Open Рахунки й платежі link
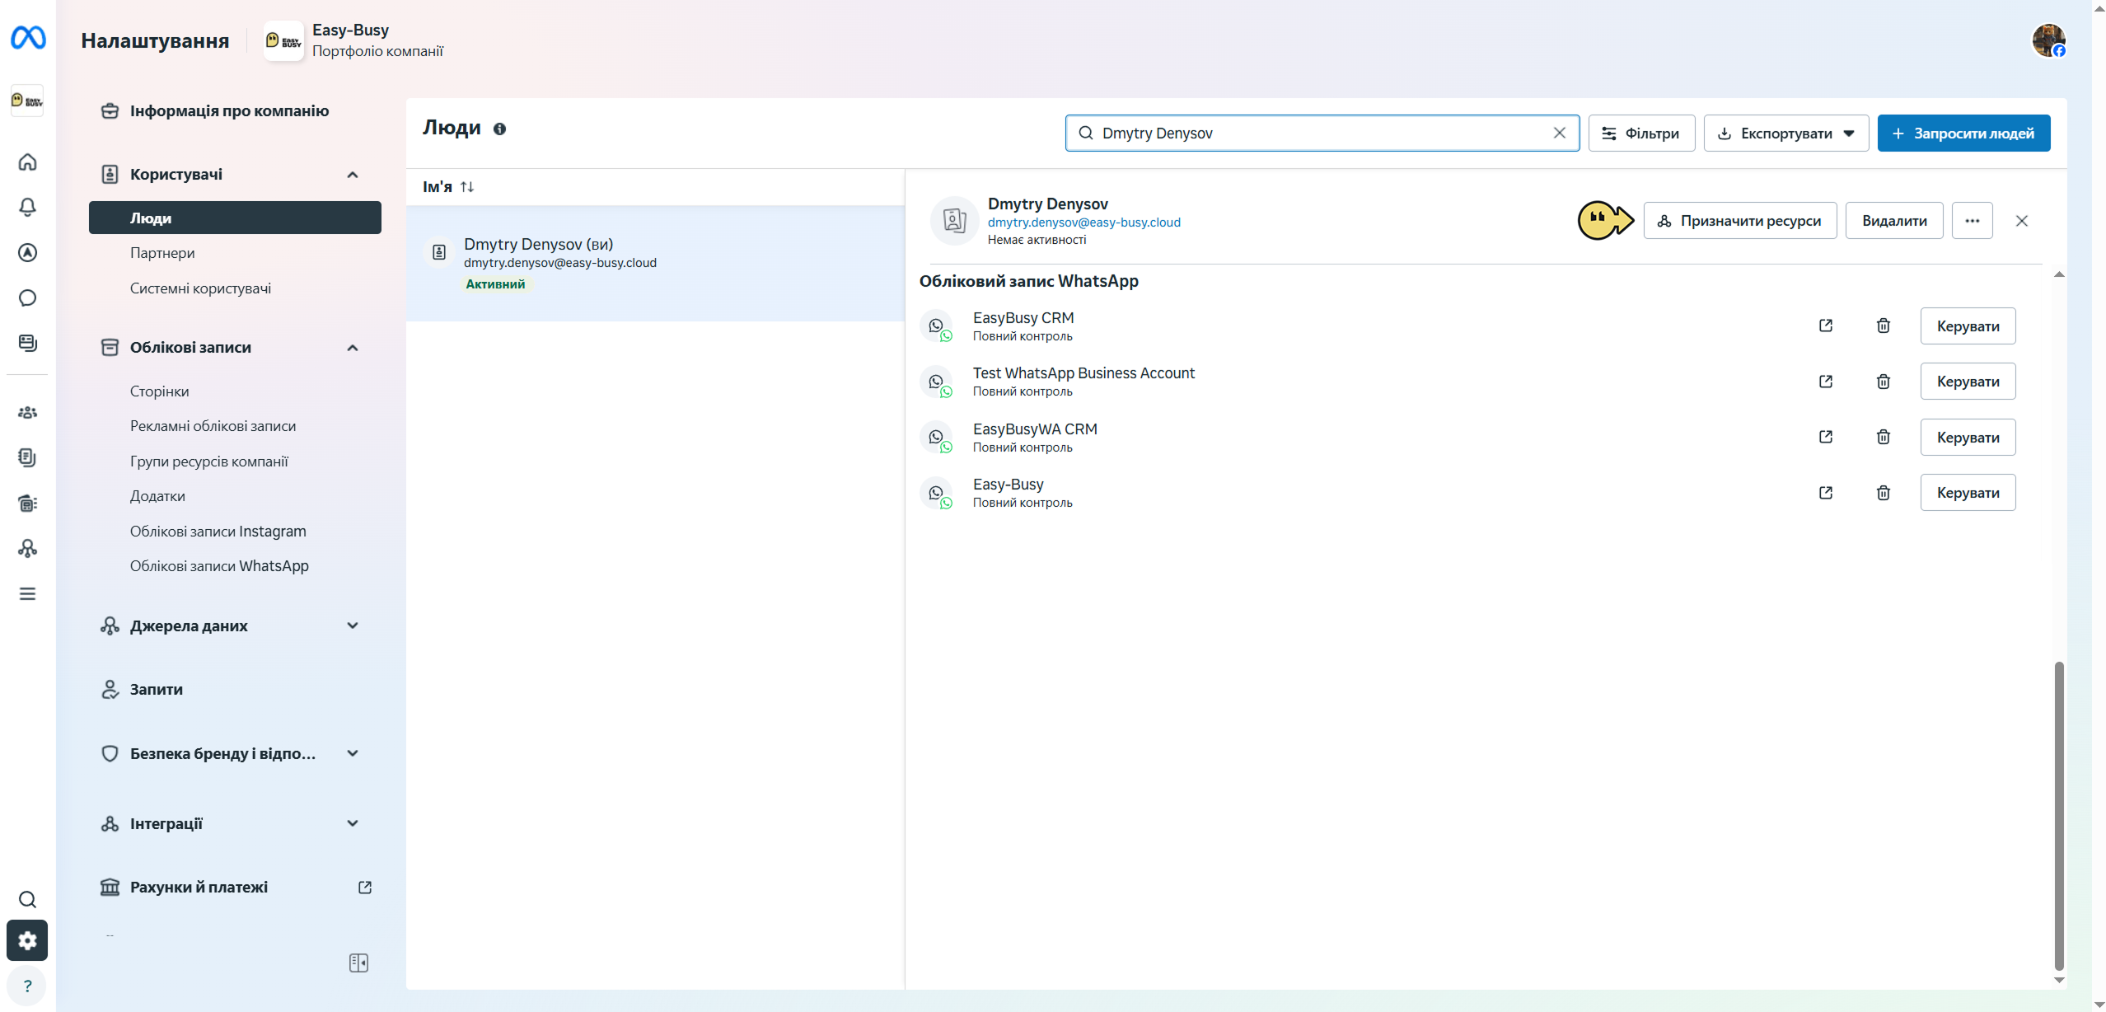 [x=235, y=888]
